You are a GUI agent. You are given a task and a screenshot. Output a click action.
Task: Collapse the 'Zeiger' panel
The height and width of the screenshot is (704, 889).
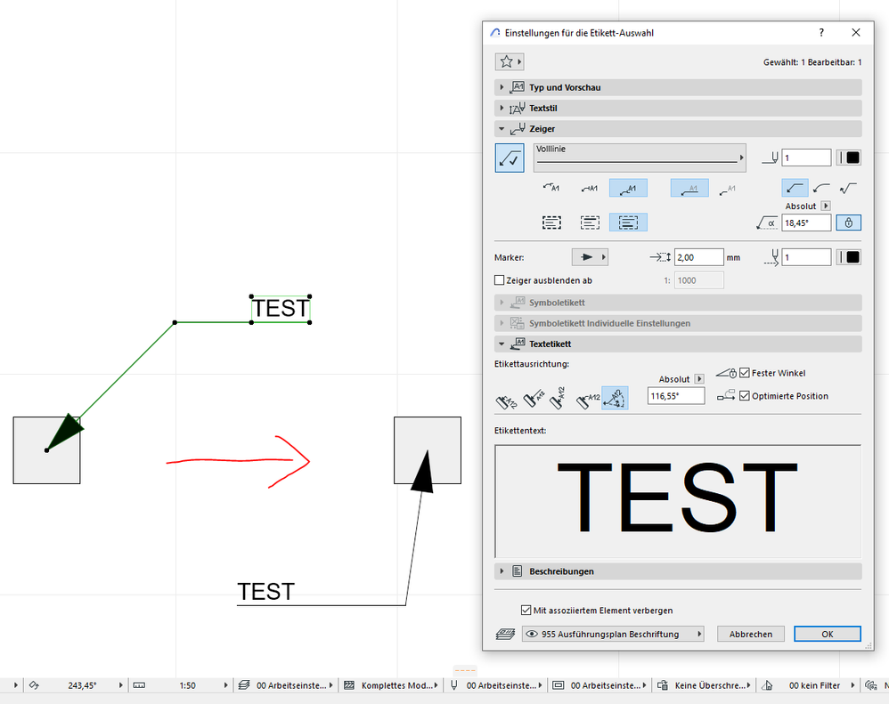[678, 128]
